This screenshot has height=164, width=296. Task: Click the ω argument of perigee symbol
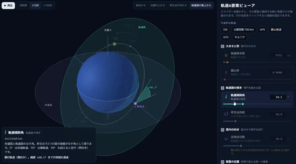click(226, 139)
